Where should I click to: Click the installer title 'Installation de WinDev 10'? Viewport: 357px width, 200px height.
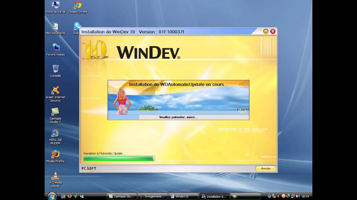108,32
